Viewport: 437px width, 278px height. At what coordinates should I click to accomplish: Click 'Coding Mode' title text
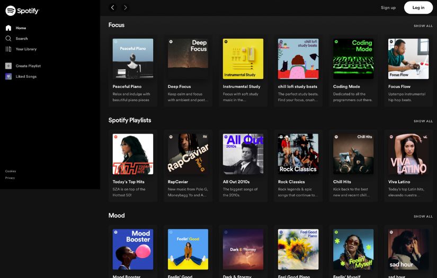(346, 87)
